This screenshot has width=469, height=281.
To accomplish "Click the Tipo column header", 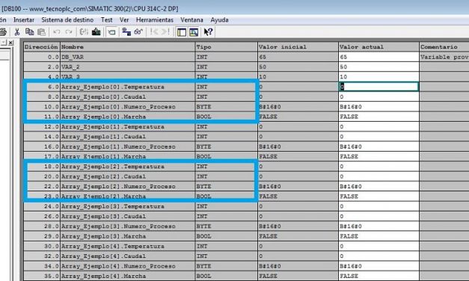I will [227, 47].
